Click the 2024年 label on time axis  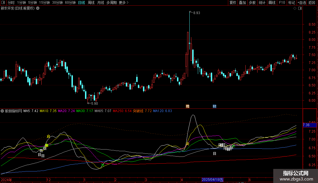[x=6, y=180]
